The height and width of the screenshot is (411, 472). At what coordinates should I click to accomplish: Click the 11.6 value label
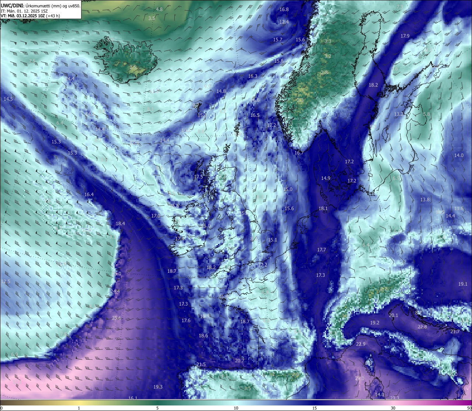(x=459, y=209)
